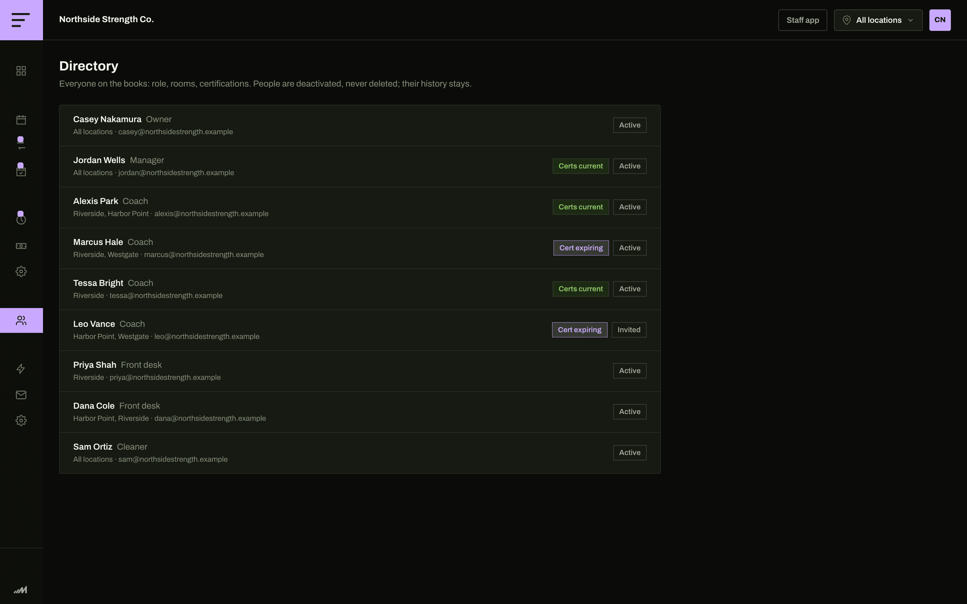This screenshot has width=967, height=604.
Task: Click Marcus Hale's Active status badge
Action: [630, 248]
